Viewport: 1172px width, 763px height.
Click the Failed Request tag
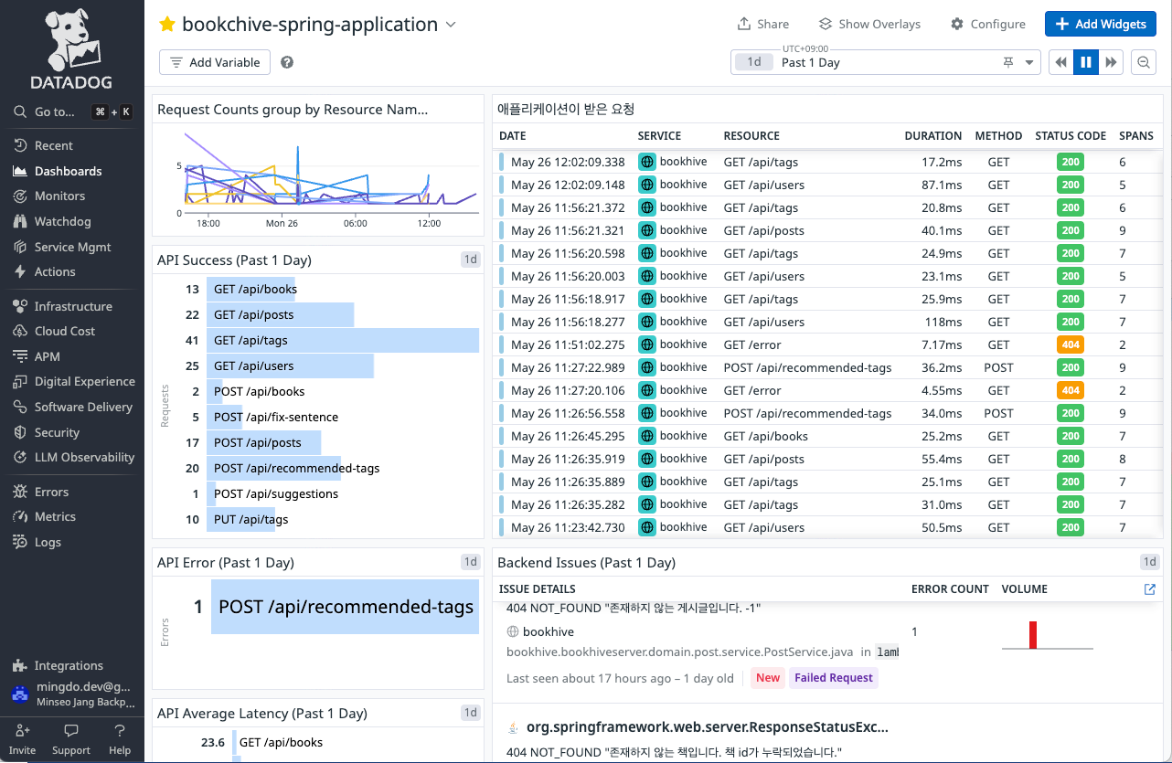click(834, 677)
